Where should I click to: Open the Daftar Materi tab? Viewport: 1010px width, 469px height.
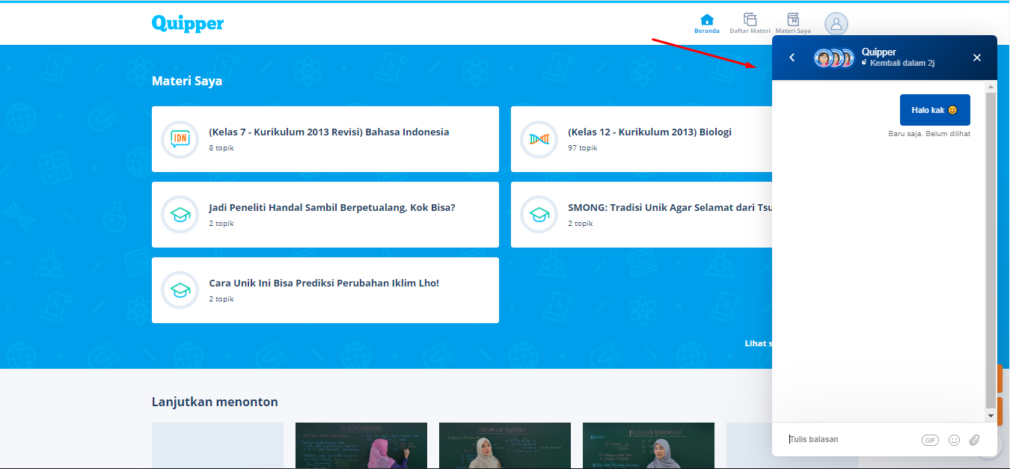point(750,23)
